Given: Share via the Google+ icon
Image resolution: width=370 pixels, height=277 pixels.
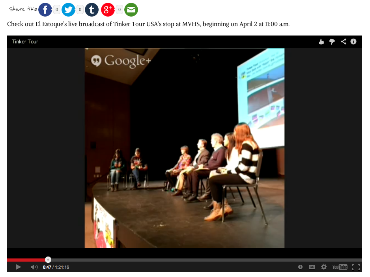Looking at the screenshot, I should coord(108,9).
